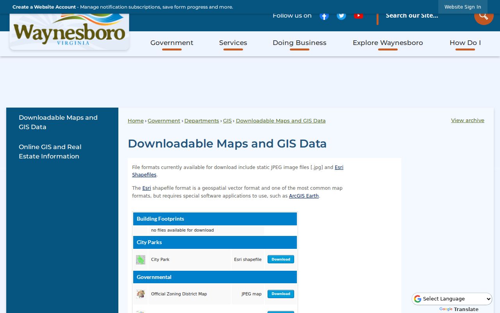Open the Explore Waynesboro menu
500x313 pixels.
(x=388, y=43)
